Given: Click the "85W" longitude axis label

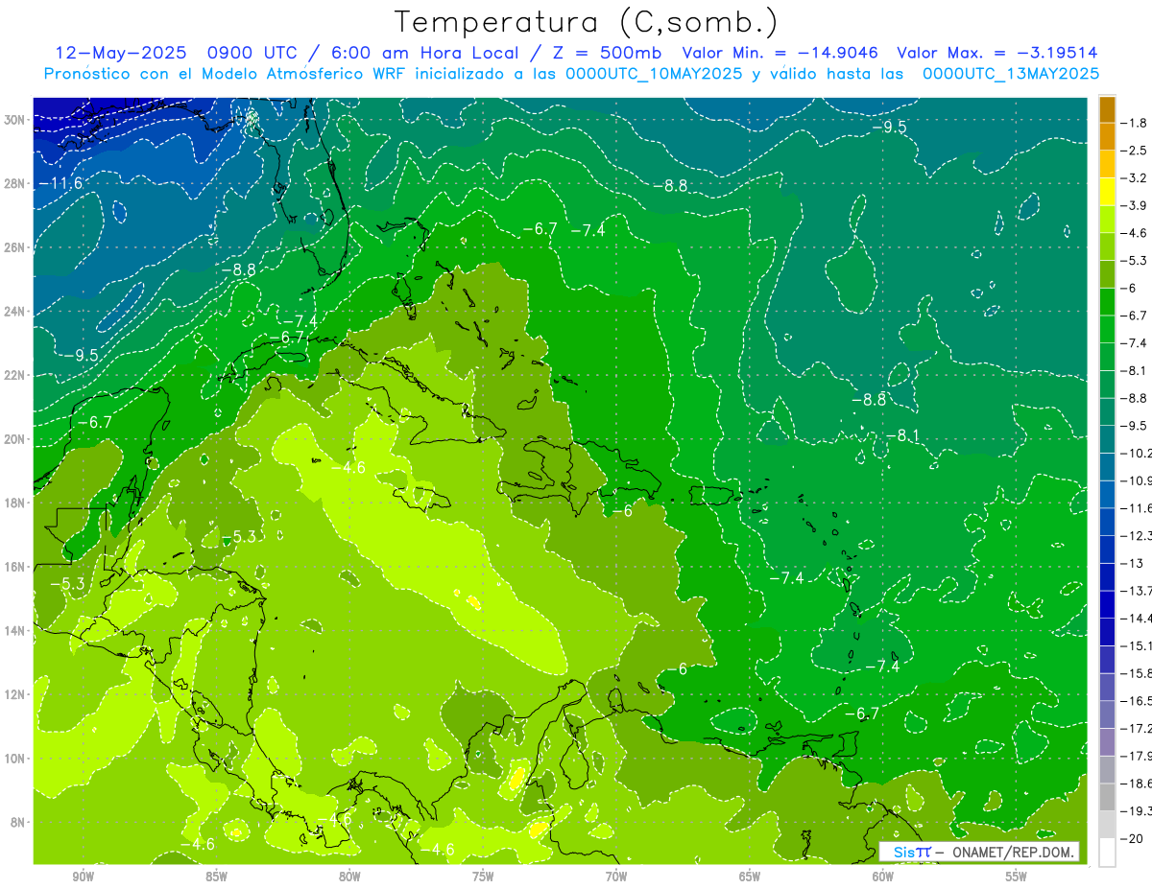Looking at the screenshot, I should [216, 877].
